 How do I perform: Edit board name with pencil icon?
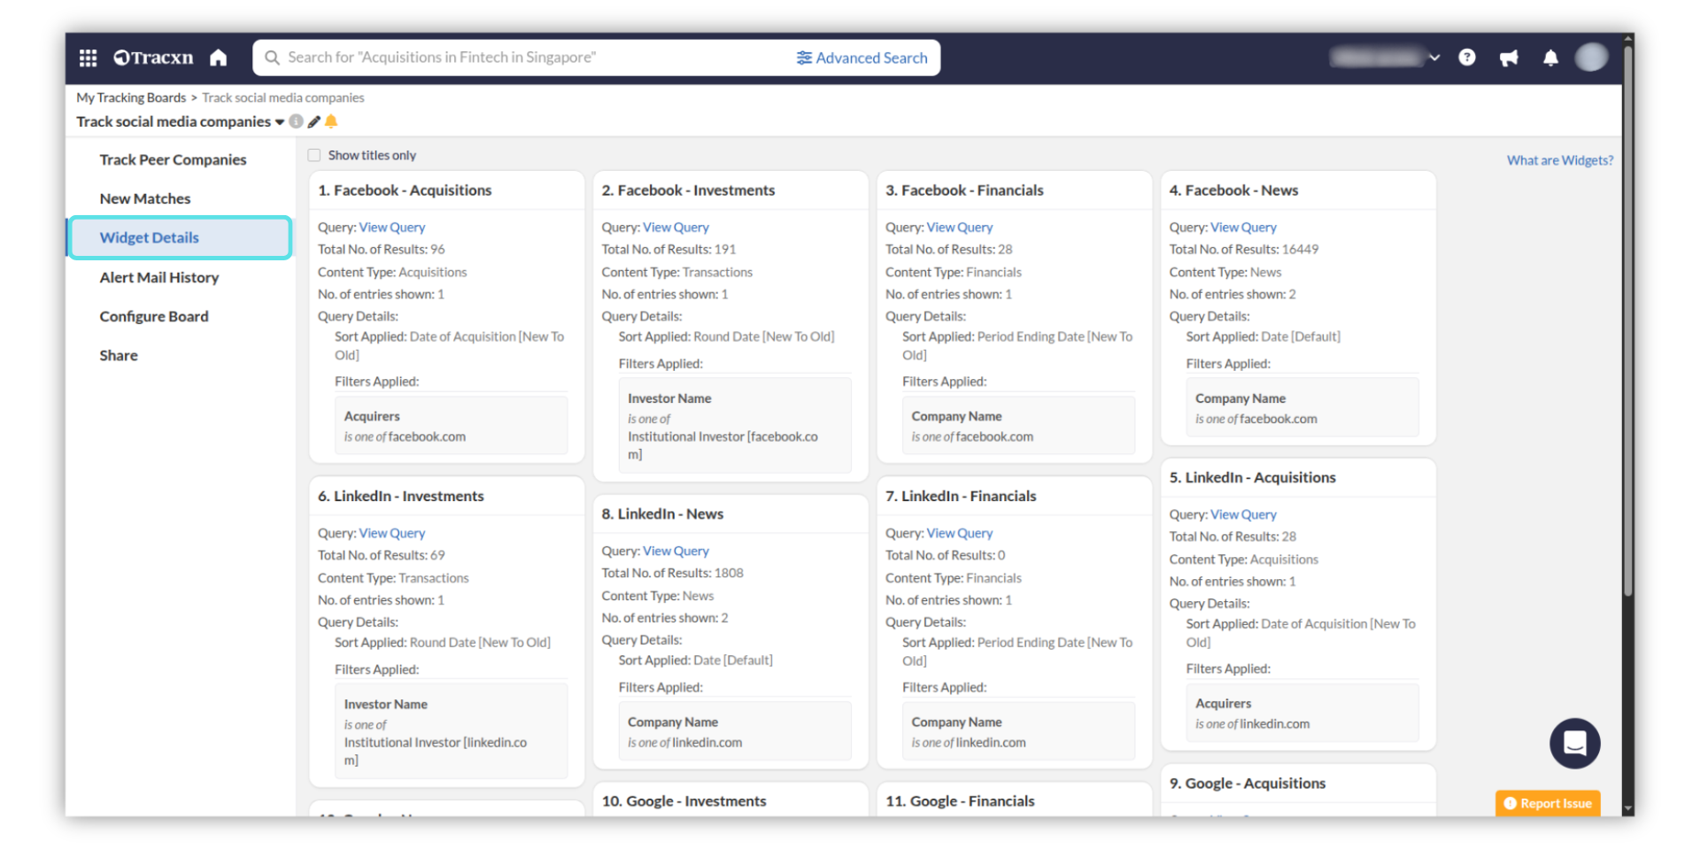pos(313,121)
